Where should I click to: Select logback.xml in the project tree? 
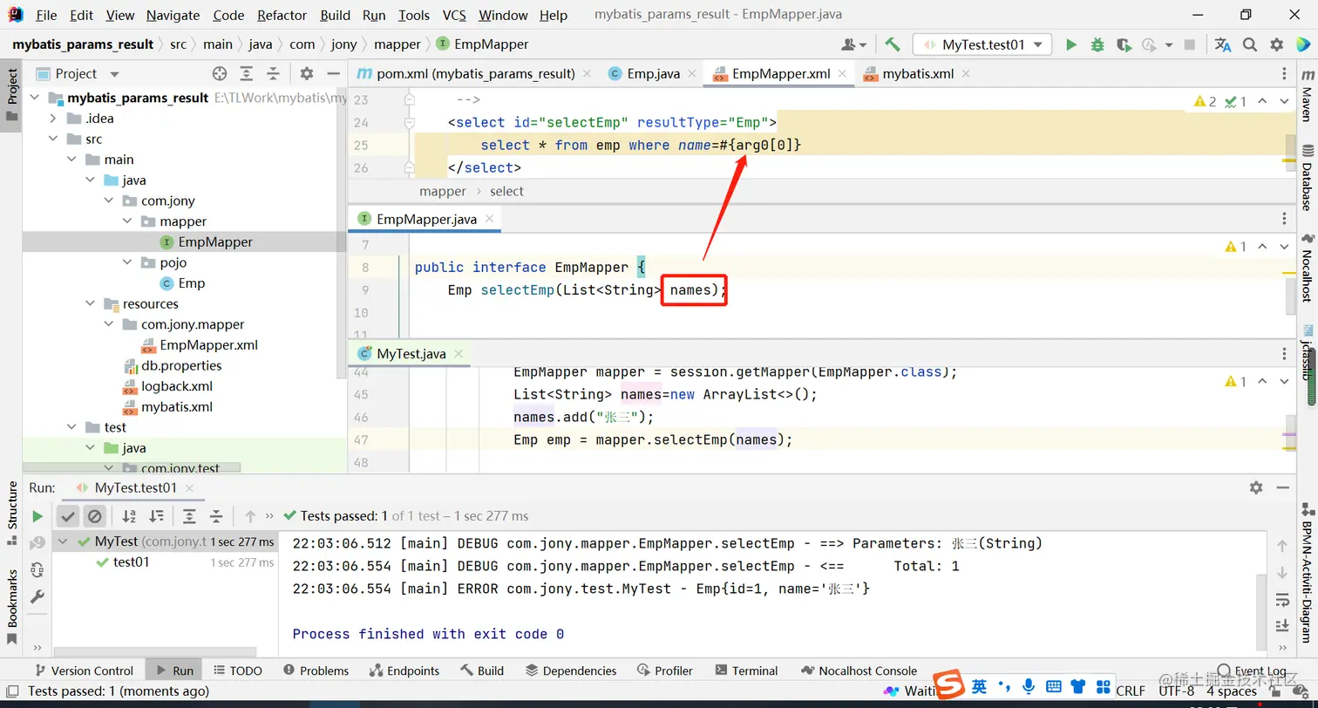[177, 386]
